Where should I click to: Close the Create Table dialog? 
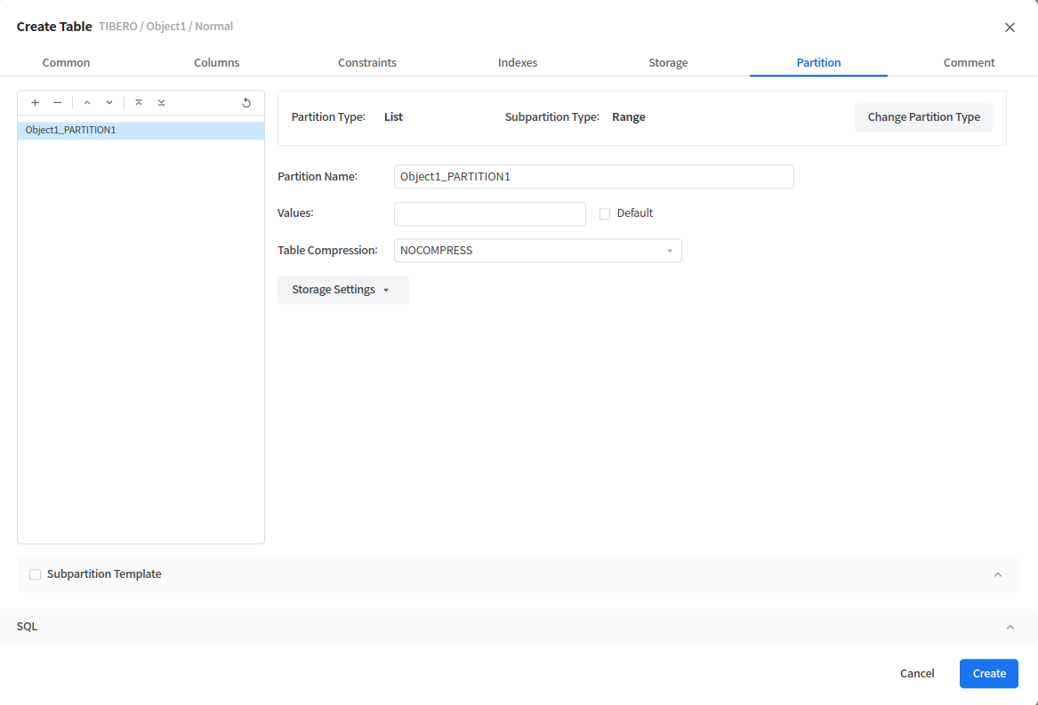pyautogui.click(x=1010, y=28)
